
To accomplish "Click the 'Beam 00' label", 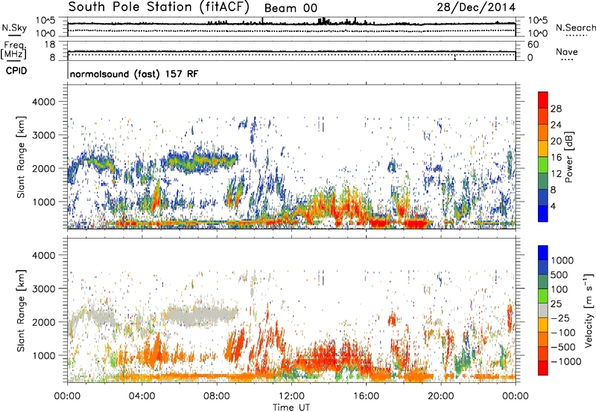I will click(x=291, y=8).
